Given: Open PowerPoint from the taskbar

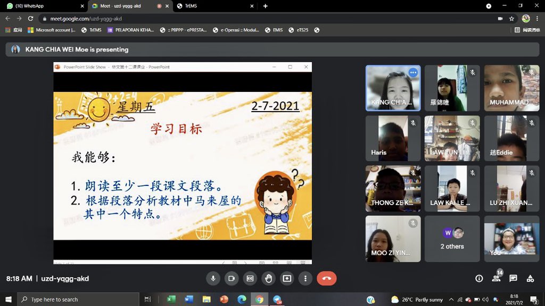Looking at the screenshot, I should [224, 299].
